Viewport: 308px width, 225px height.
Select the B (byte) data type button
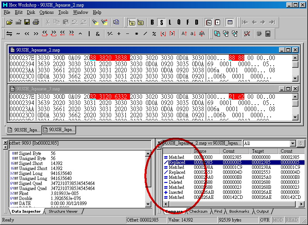[x=152, y=22]
